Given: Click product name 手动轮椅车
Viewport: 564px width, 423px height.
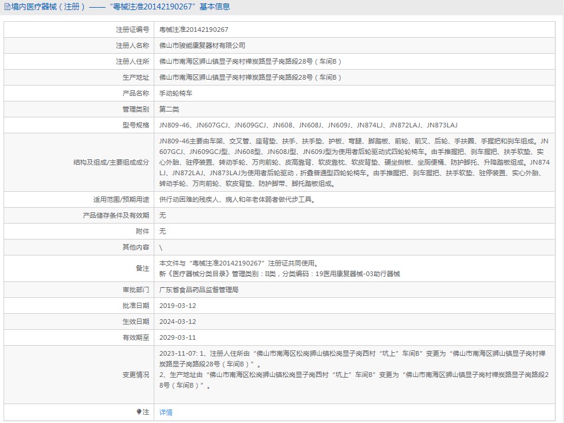Looking at the screenshot, I should point(176,93).
